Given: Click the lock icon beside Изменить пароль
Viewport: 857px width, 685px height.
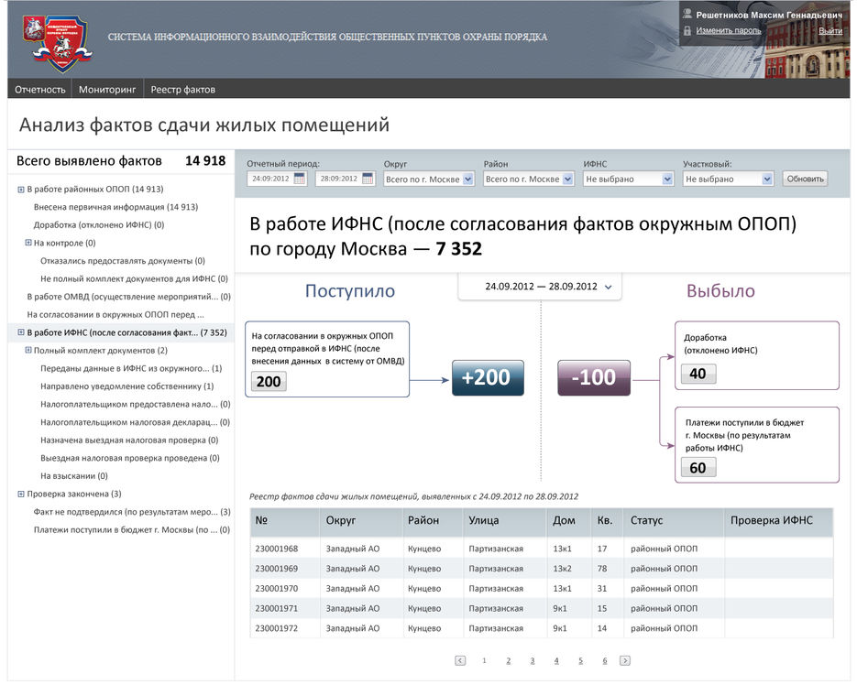Looking at the screenshot, I should click(x=687, y=30).
